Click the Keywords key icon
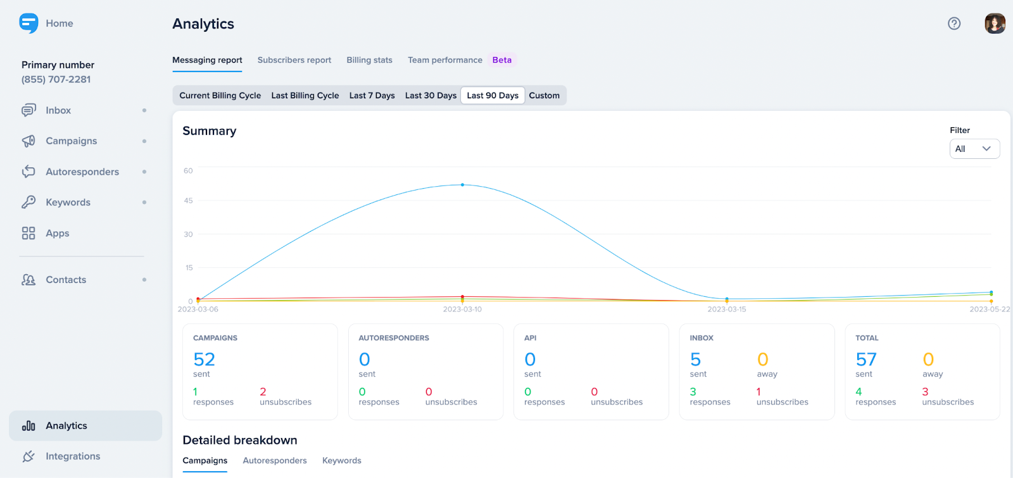This screenshot has width=1013, height=478. (x=28, y=203)
